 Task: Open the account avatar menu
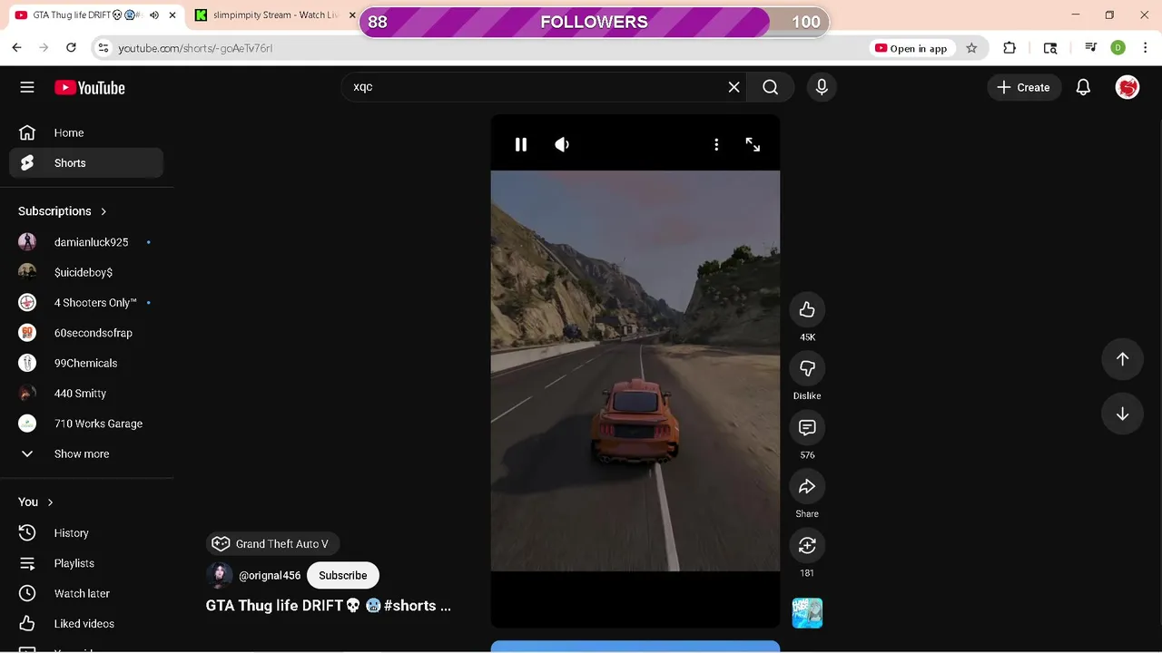coord(1128,87)
